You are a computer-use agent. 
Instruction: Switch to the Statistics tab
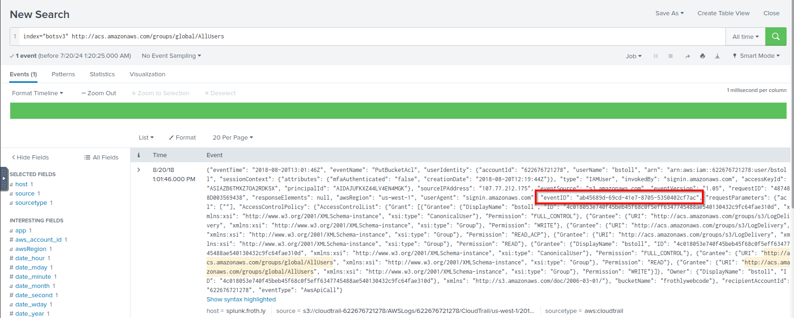click(102, 74)
